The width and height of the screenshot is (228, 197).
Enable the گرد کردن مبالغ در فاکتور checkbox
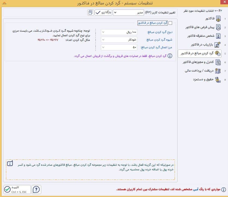(x=170, y=23)
